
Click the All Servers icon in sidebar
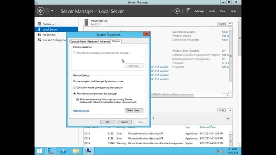[39, 34]
